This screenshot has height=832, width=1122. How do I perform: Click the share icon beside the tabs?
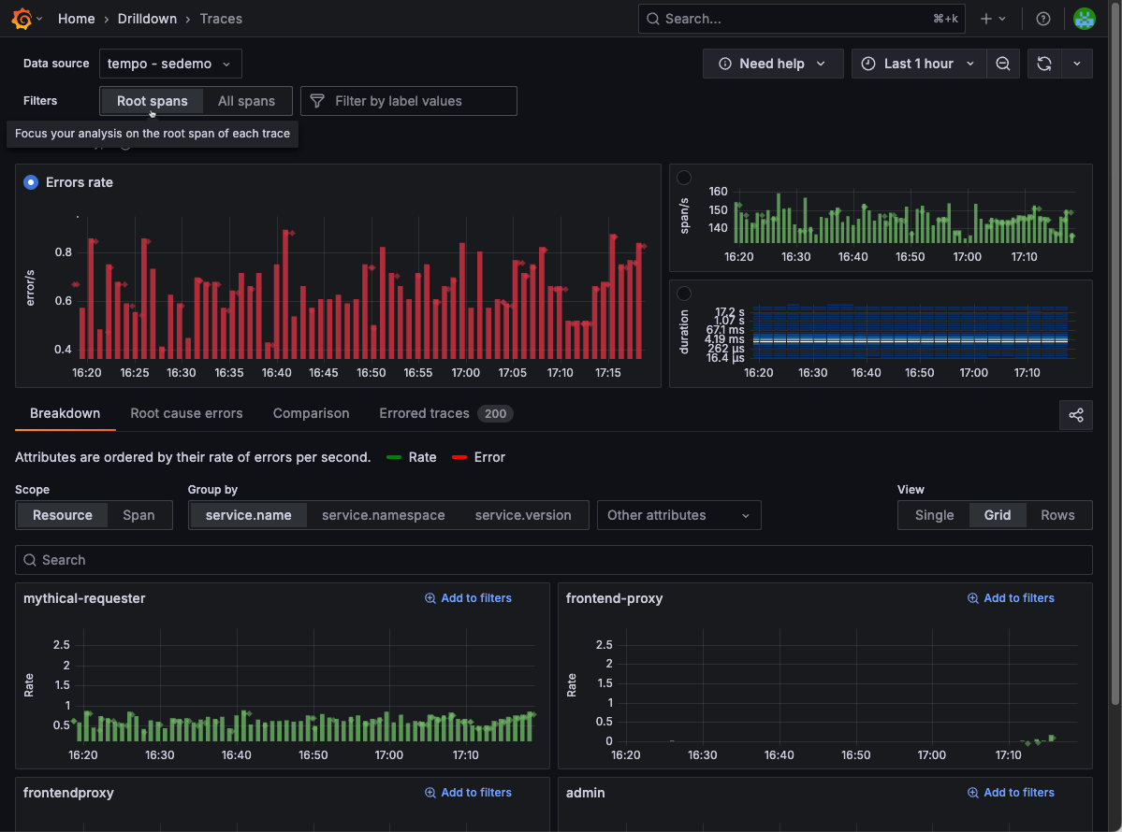coord(1076,415)
